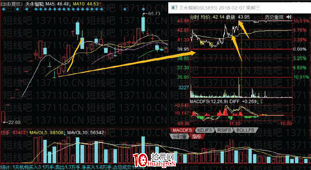Click the 11:30 time axis marker
This screenshot has width=311, height=170.
click(235, 123)
